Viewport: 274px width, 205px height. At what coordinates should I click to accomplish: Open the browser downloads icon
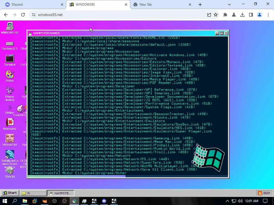[242, 15]
